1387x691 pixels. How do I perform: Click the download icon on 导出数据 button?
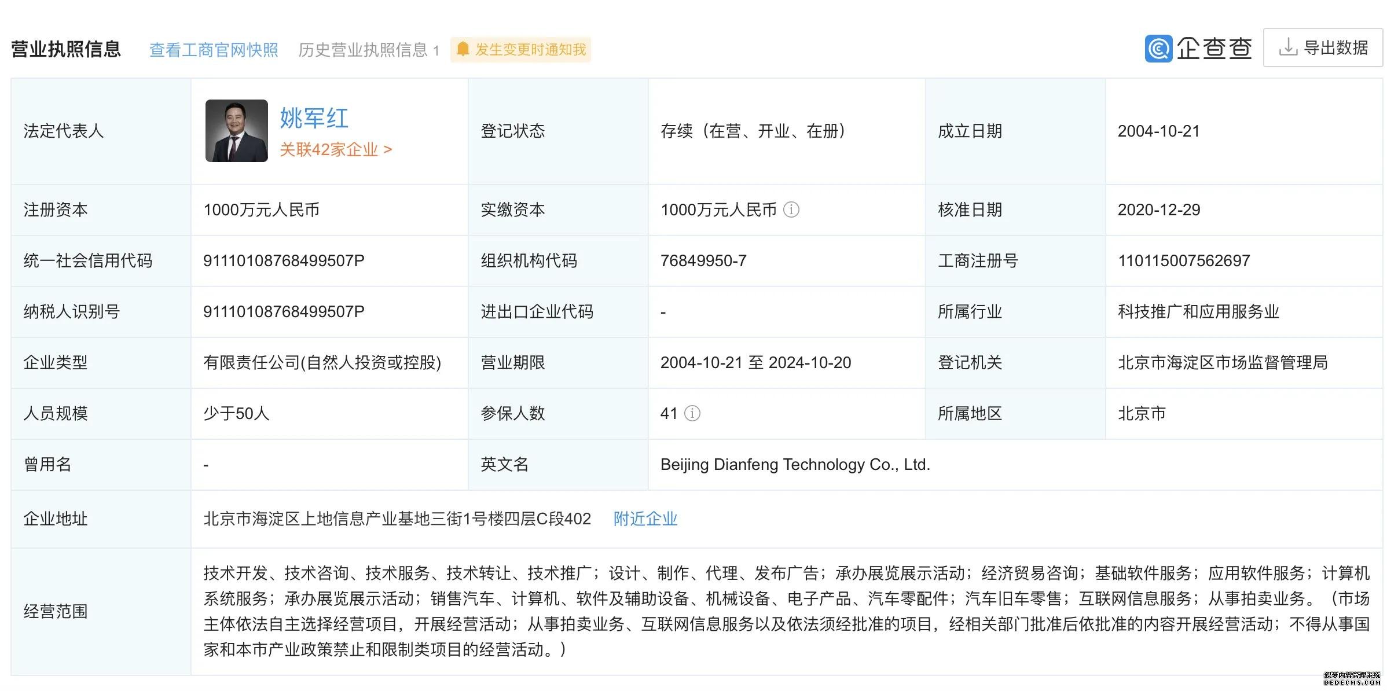[1288, 48]
